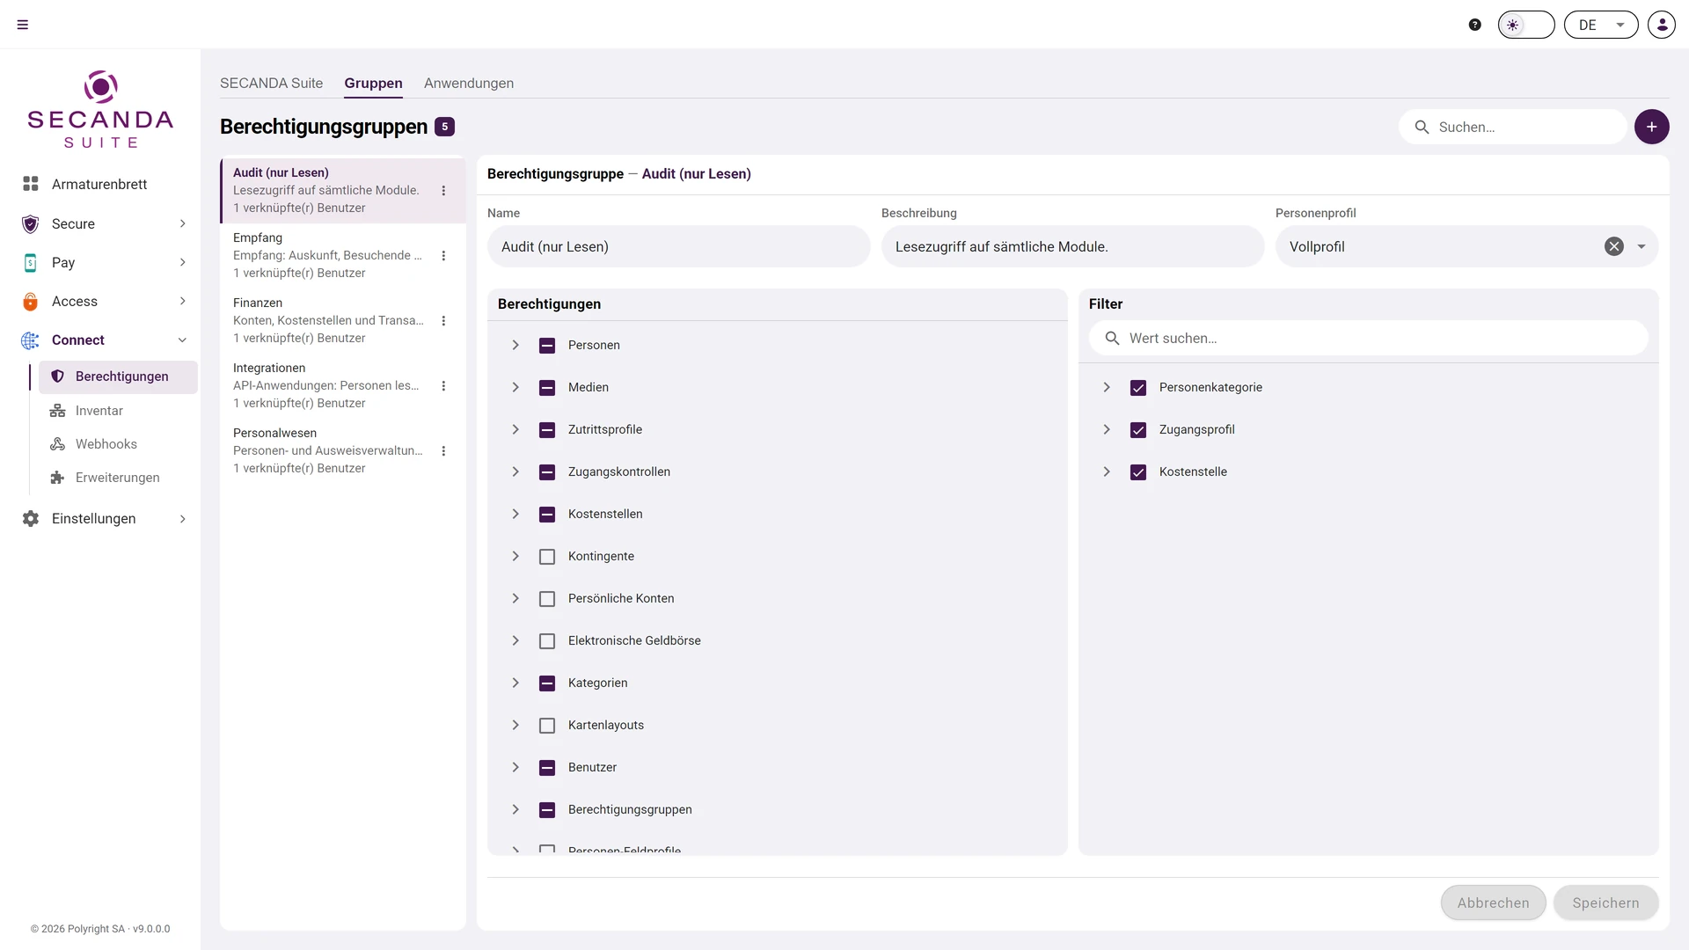Uncheck the Kostenstelle filter checkbox
Viewport: 1689px width, 950px height.
pyautogui.click(x=1138, y=471)
